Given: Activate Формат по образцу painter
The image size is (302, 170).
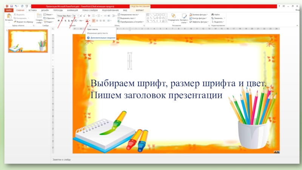Looking at the screenshot, I should pos(23,22).
